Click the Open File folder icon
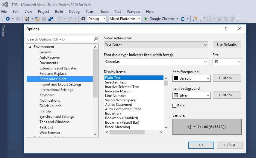The height and width of the screenshot is (158, 256). [x=37, y=19]
